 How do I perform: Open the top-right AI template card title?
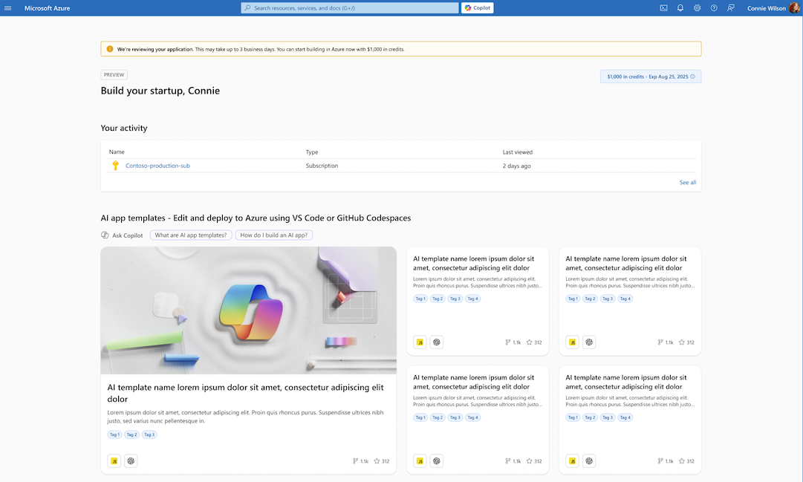625,264
